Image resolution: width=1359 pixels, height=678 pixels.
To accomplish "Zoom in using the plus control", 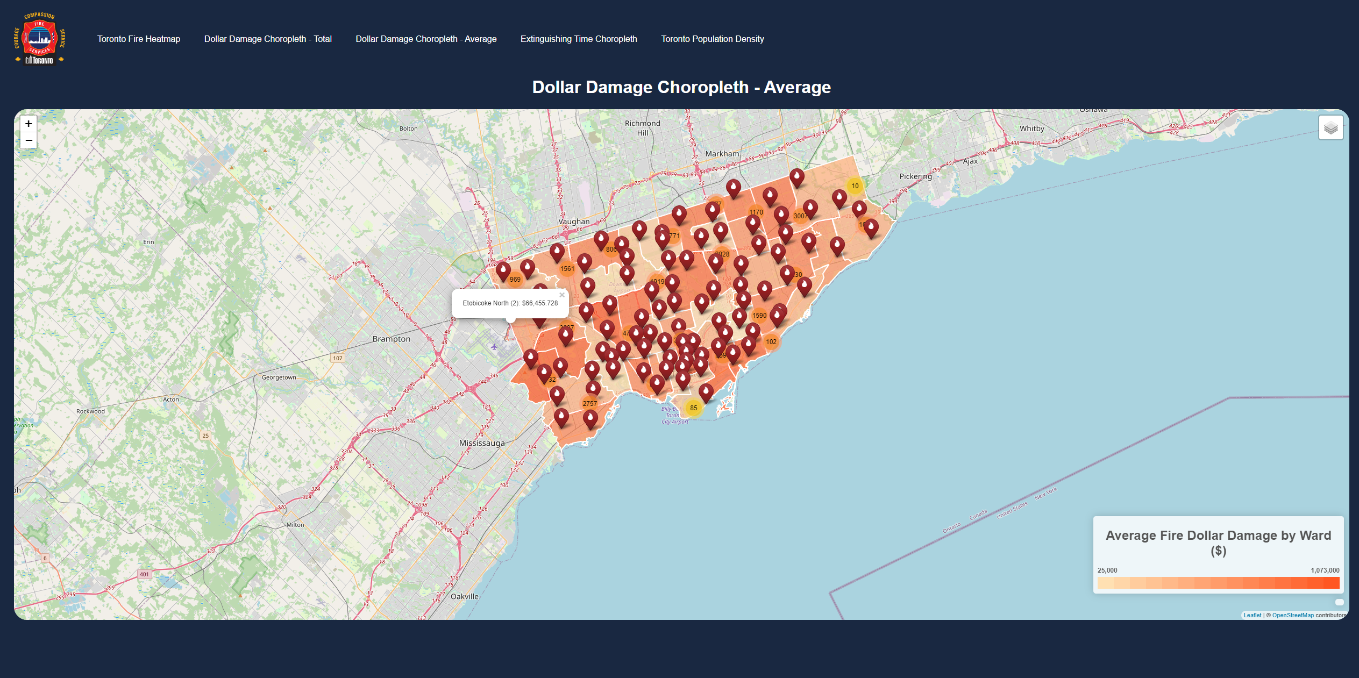I will click(28, 124).
